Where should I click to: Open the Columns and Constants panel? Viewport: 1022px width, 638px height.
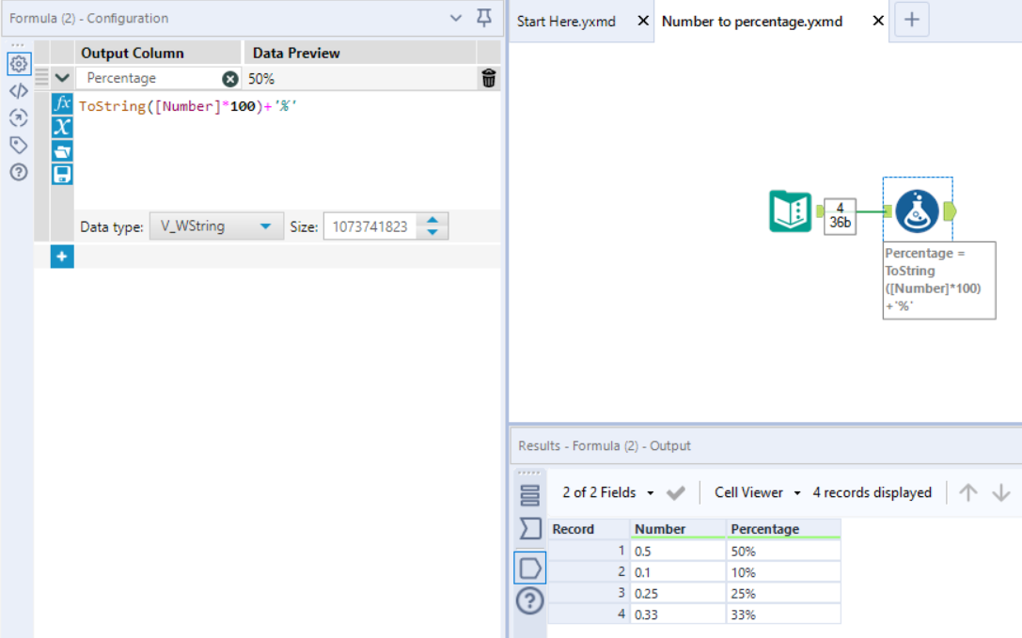[x=62, y=124]
